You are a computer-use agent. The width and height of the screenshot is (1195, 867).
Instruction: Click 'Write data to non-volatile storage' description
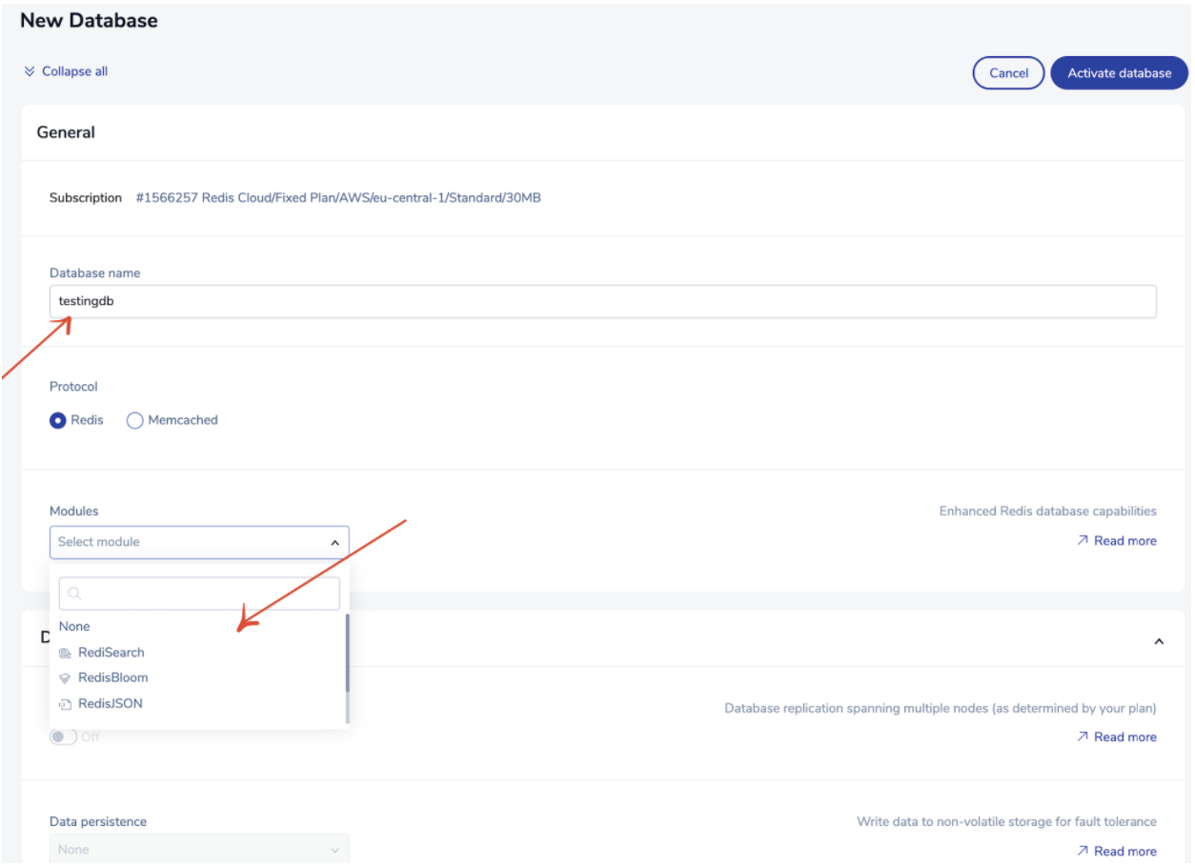(x=1006, y=821)
